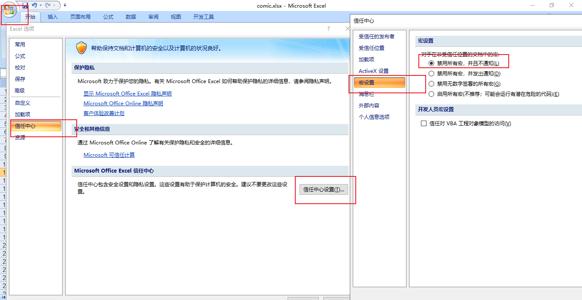Open 显示 Microsoft Office Excel 隐私声明 link

tap(128, 94)
